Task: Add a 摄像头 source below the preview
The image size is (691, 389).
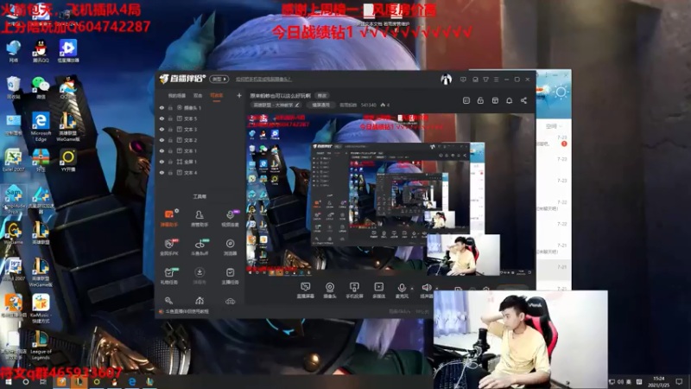Action: (x=330, y=290)
